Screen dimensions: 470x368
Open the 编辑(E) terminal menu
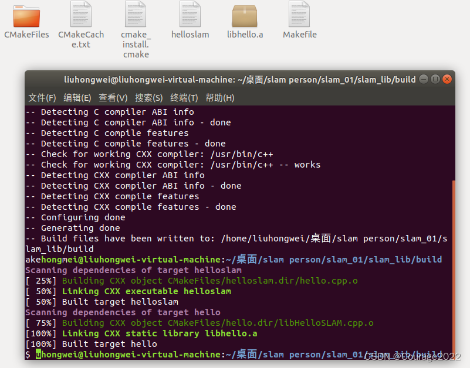(77, 98)
